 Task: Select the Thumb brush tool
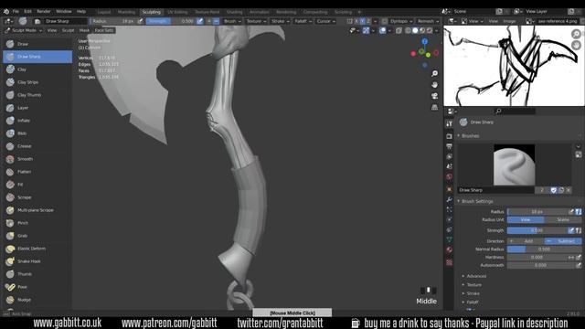37,274
